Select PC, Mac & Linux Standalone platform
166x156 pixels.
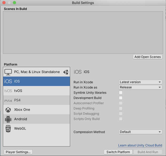click(37, 72)
